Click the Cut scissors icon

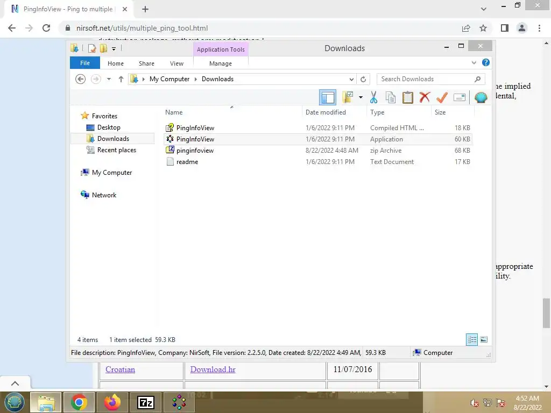373,97
